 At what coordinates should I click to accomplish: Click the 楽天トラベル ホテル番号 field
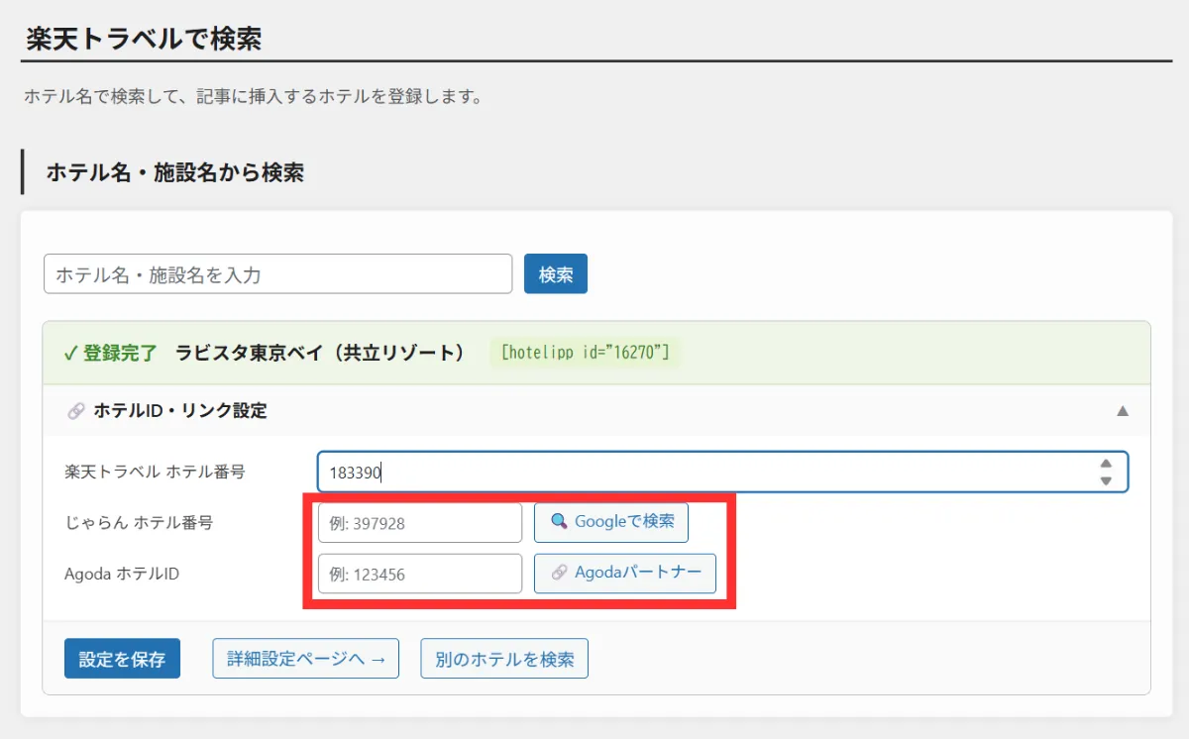[x=722, y=473]
